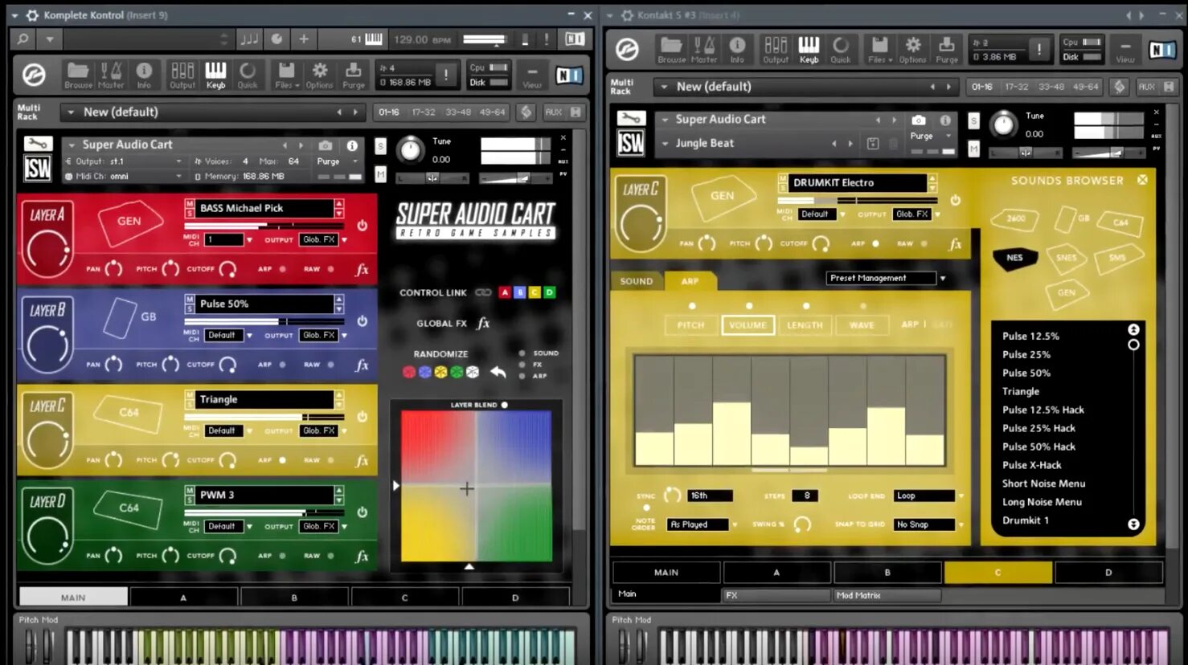Open Note Order As Played dropdown
This screenshot has height=665, width=1188.
pyautogui.click(x=701, y=524)
